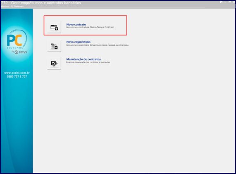
Task: Click the Novo empréstimo icon button
Action: [54, 46]
